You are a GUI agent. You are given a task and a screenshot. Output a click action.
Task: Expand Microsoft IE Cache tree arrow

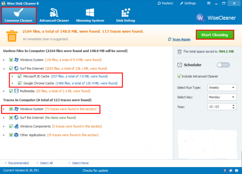pyautogui.click(x=13, y=76)
